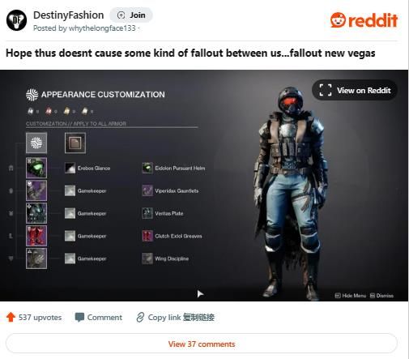409x359 pixels.
Task: Choose the Eidolon Pursuant Helm ornament
Action: point(173,168)
